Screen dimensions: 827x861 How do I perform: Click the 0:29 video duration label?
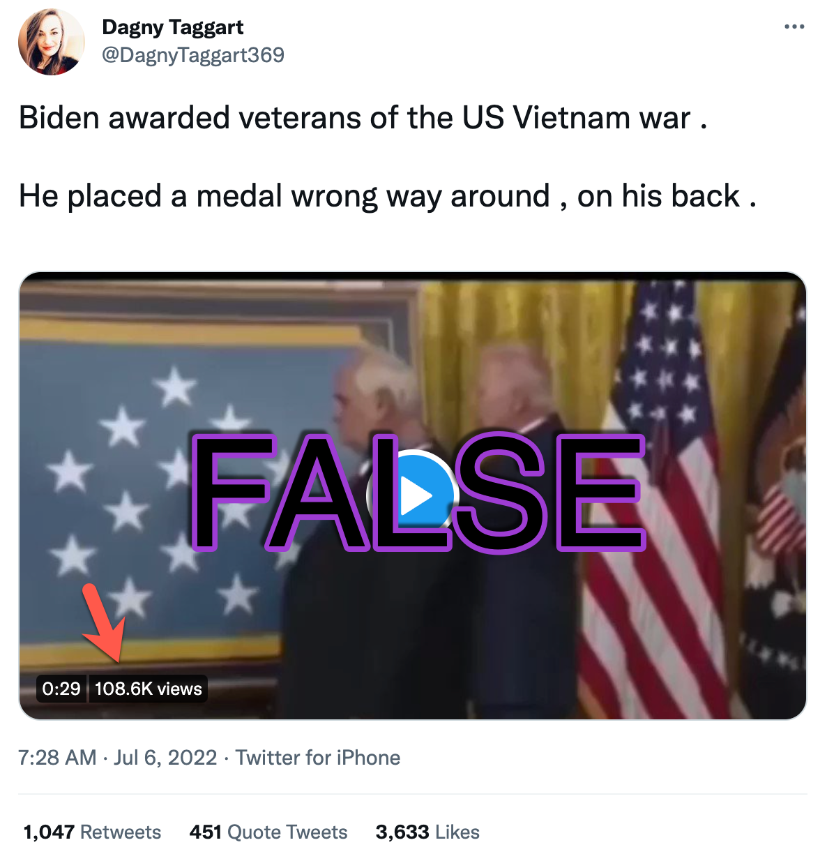[61, 689]
